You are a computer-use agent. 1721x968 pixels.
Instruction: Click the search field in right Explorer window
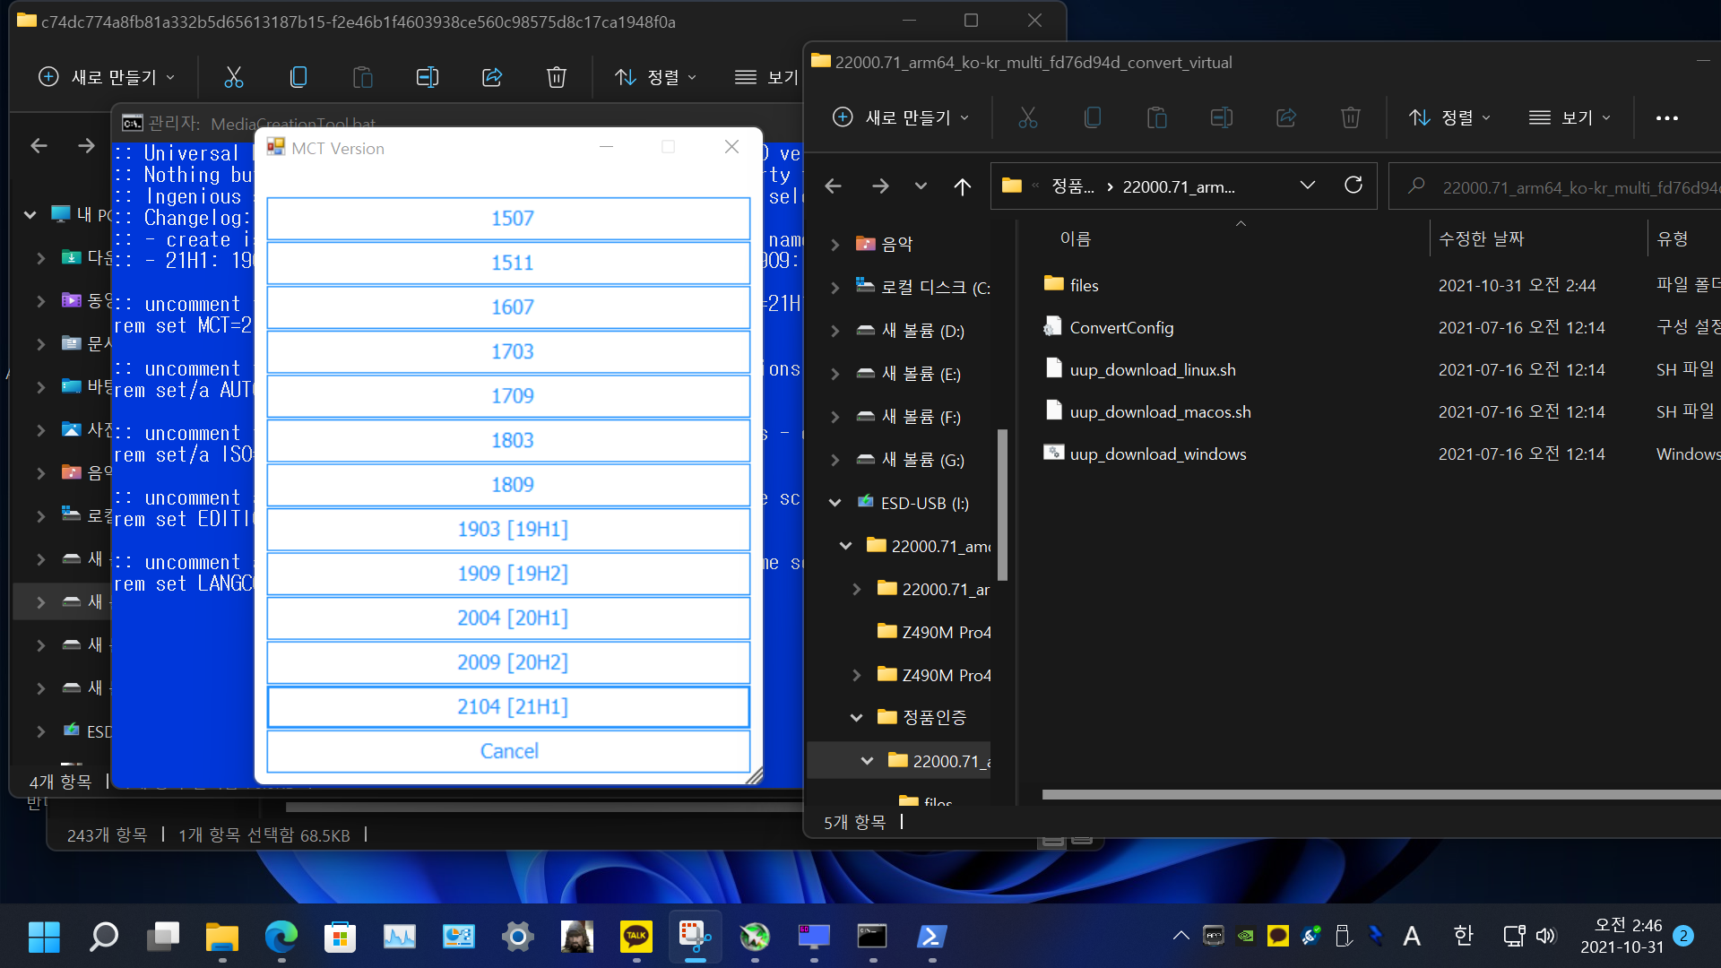(x=1569, y=186)
